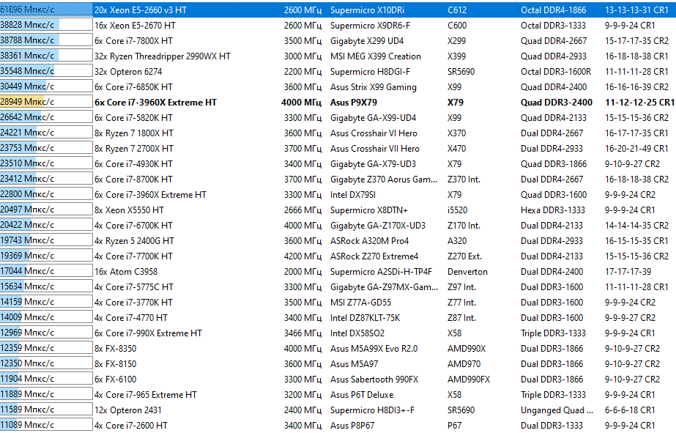Click the Z270 Ext. chipset cell
Screen dimensions: 676x433
coord(465,256)
